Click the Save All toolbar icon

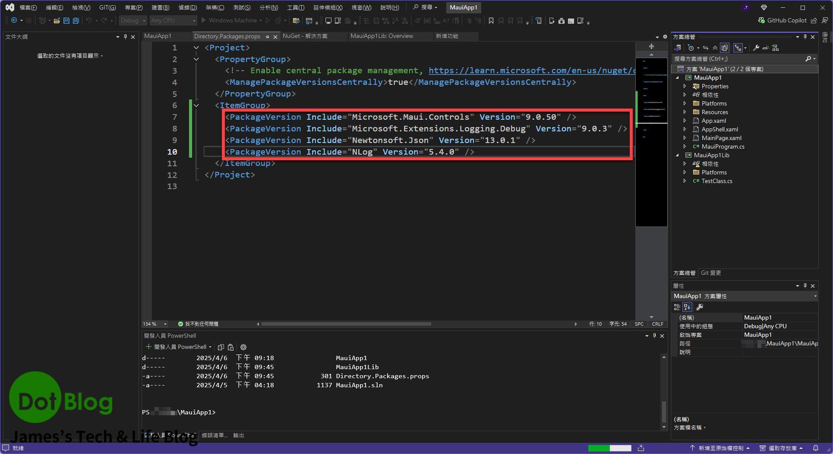click(76, 21)
